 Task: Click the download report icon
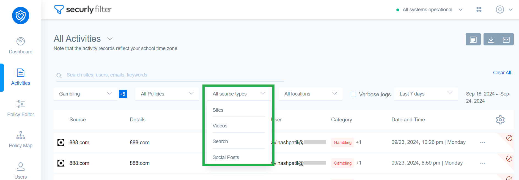pyautogui.click(x=491, y=39)
